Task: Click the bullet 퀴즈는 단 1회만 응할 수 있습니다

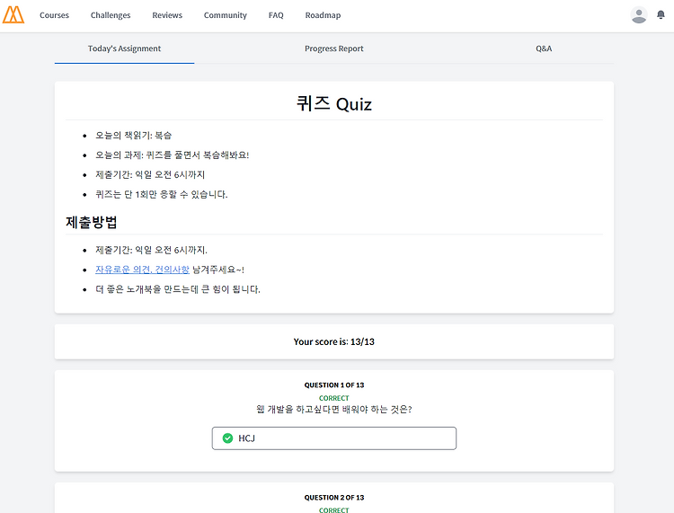Action: tap(161, 194)
